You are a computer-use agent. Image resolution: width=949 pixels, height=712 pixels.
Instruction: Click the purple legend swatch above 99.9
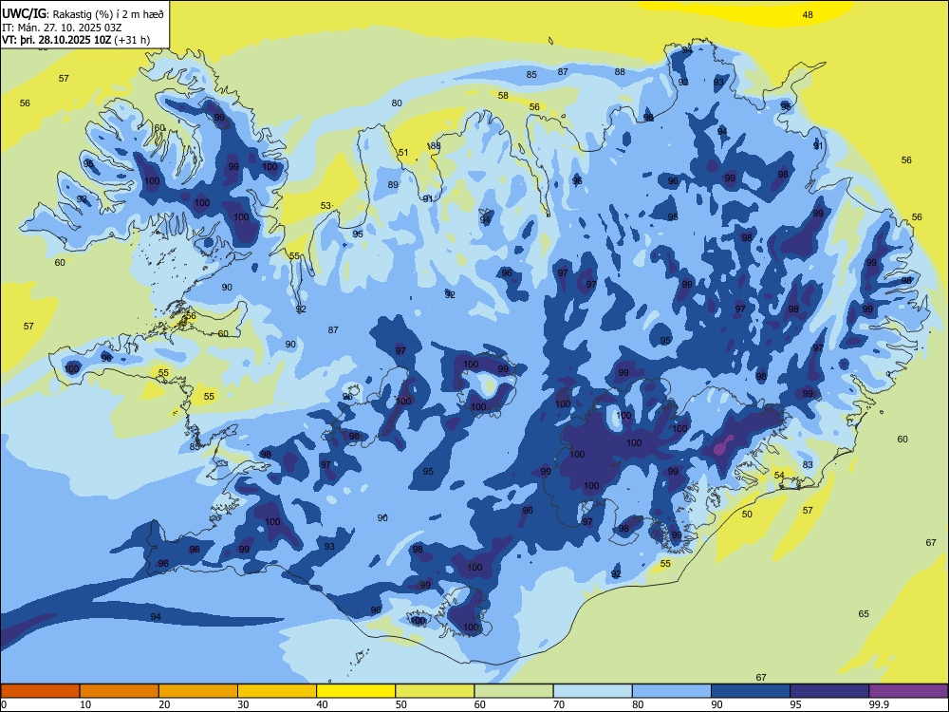coord(908,691)
